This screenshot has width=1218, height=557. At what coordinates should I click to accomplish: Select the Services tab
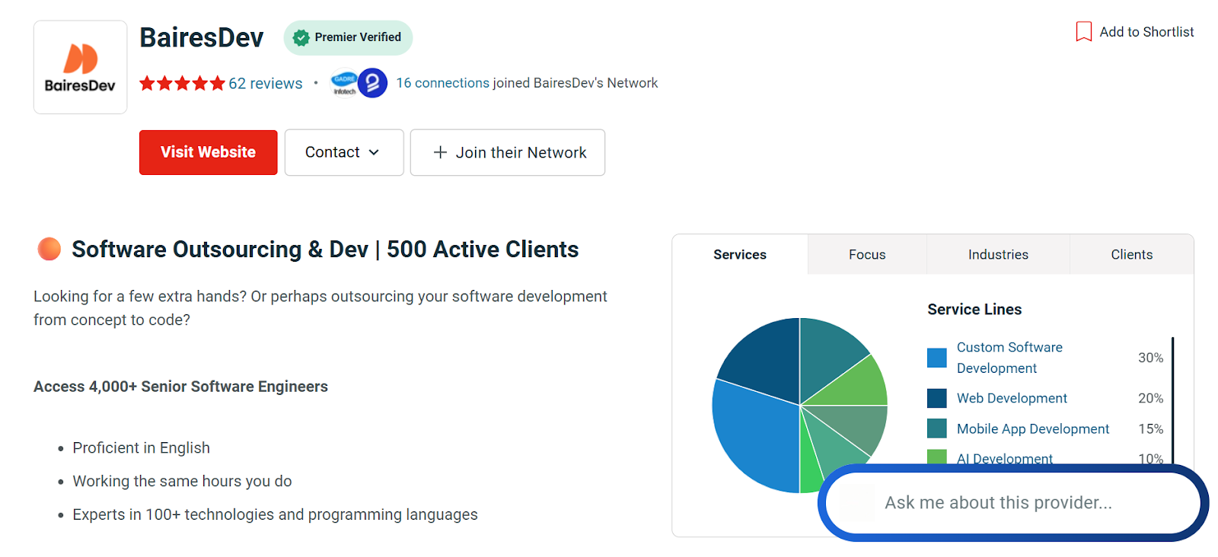click(740, 254)
